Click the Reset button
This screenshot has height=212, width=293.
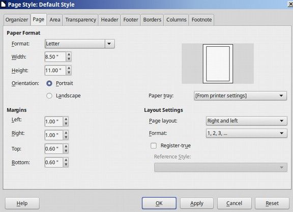272,203
